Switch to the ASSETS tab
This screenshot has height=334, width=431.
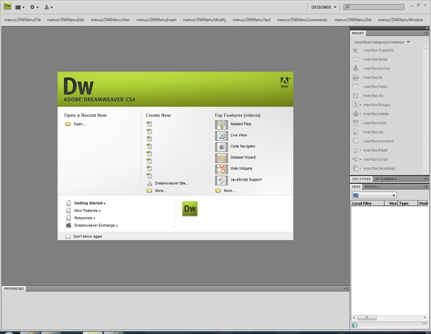[371, 187]
